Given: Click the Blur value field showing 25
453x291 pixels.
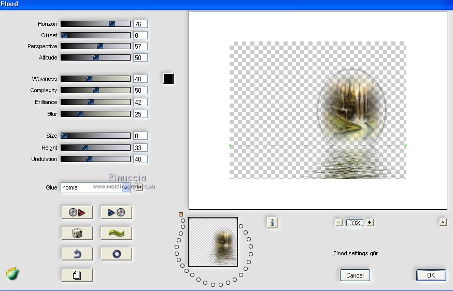Looking at the screenshot, I should click(x=140, y=114).
